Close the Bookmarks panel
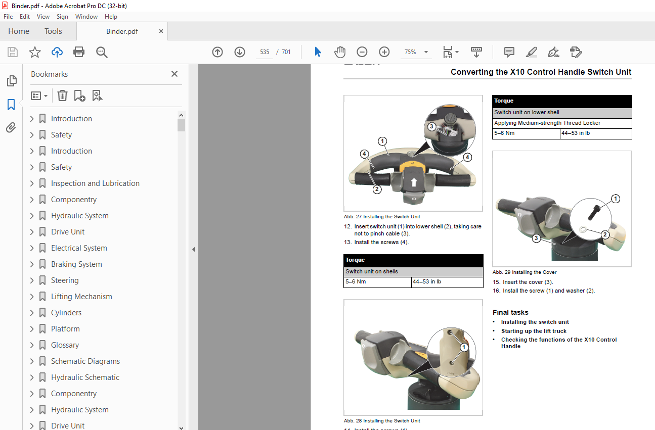The image size is (655, 430). (x=174, y=74)
